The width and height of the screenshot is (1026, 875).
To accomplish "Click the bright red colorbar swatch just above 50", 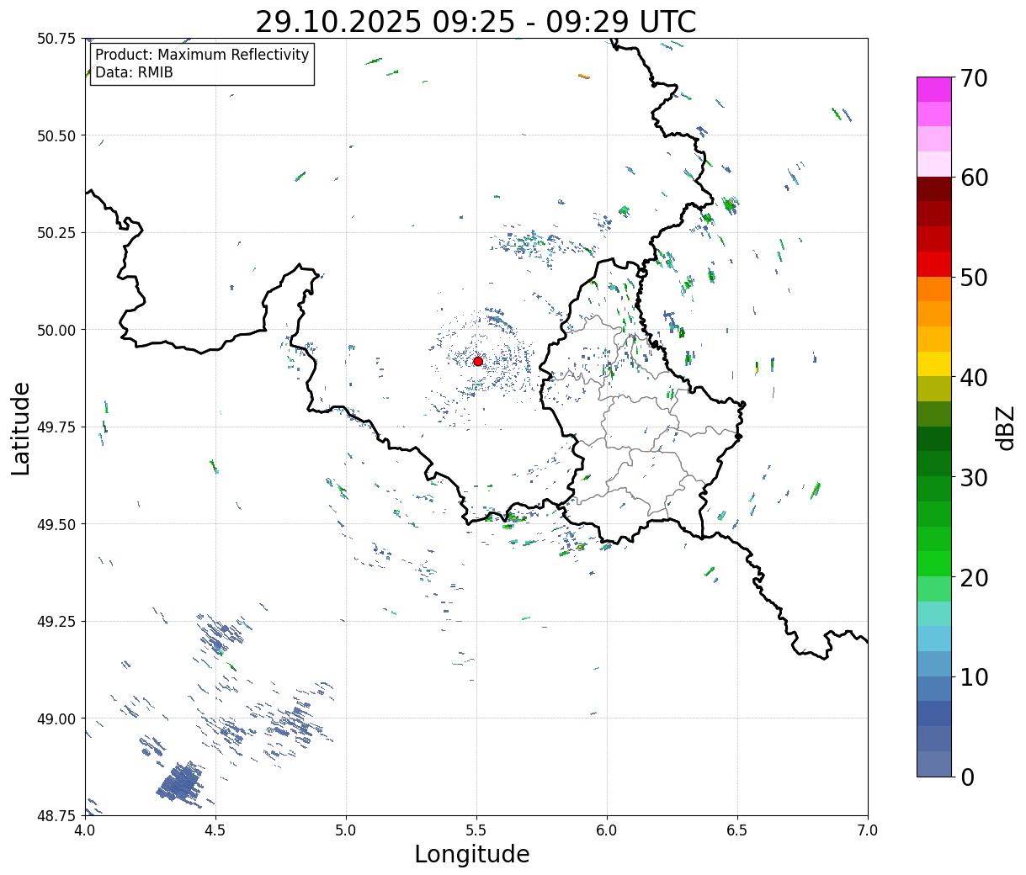I will (x=934, y=264).
